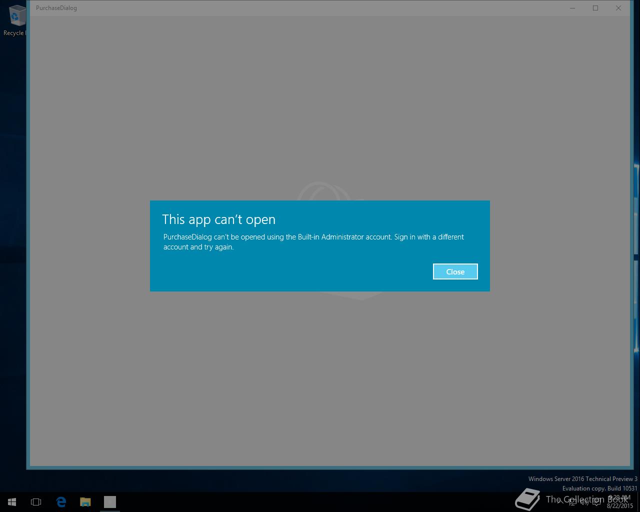Select the PurchaseDialog app taskbar button
This screenshot has width=640, height=512.
110,502
